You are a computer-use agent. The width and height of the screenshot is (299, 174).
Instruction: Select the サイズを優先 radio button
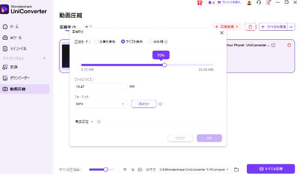[123, 41]
